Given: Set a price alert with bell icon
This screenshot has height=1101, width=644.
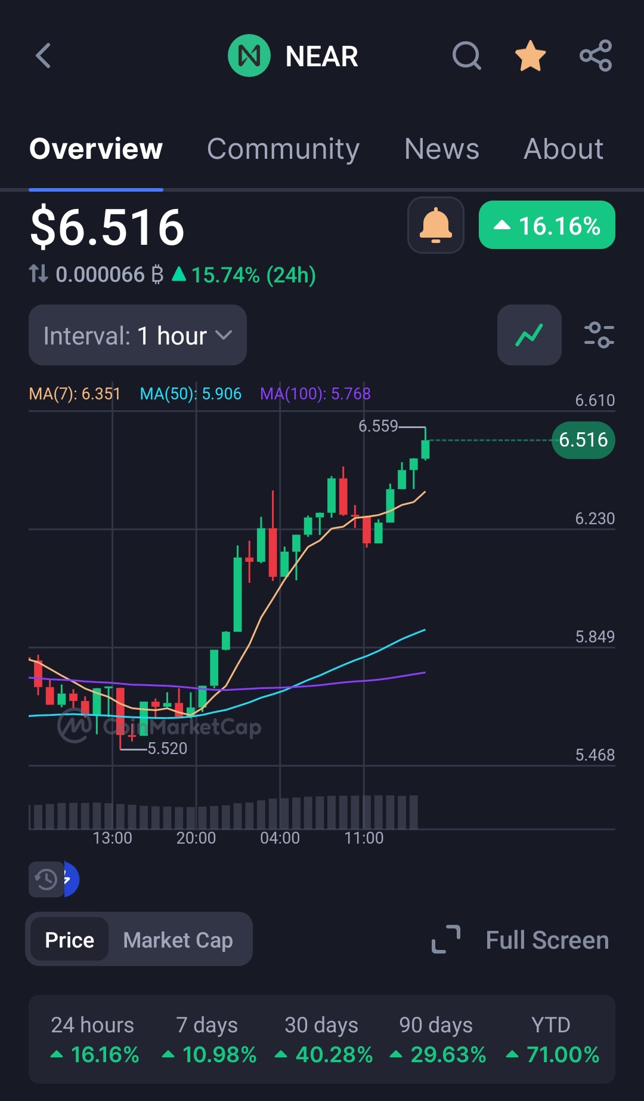Looking at the screenshot, I should tap(436, 225).
